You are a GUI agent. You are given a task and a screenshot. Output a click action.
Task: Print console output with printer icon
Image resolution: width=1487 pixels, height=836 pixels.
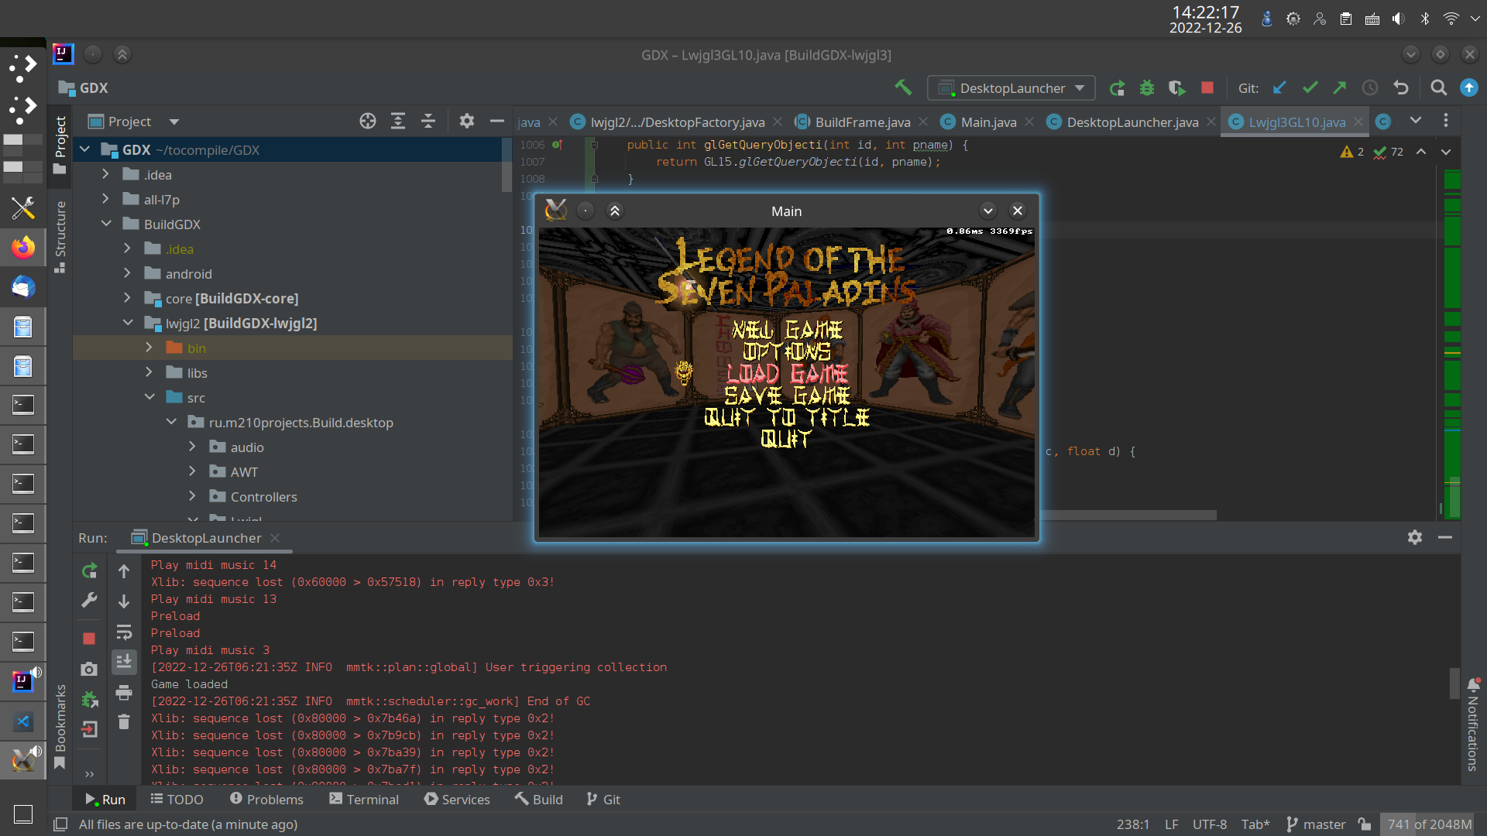click(124, 693)
